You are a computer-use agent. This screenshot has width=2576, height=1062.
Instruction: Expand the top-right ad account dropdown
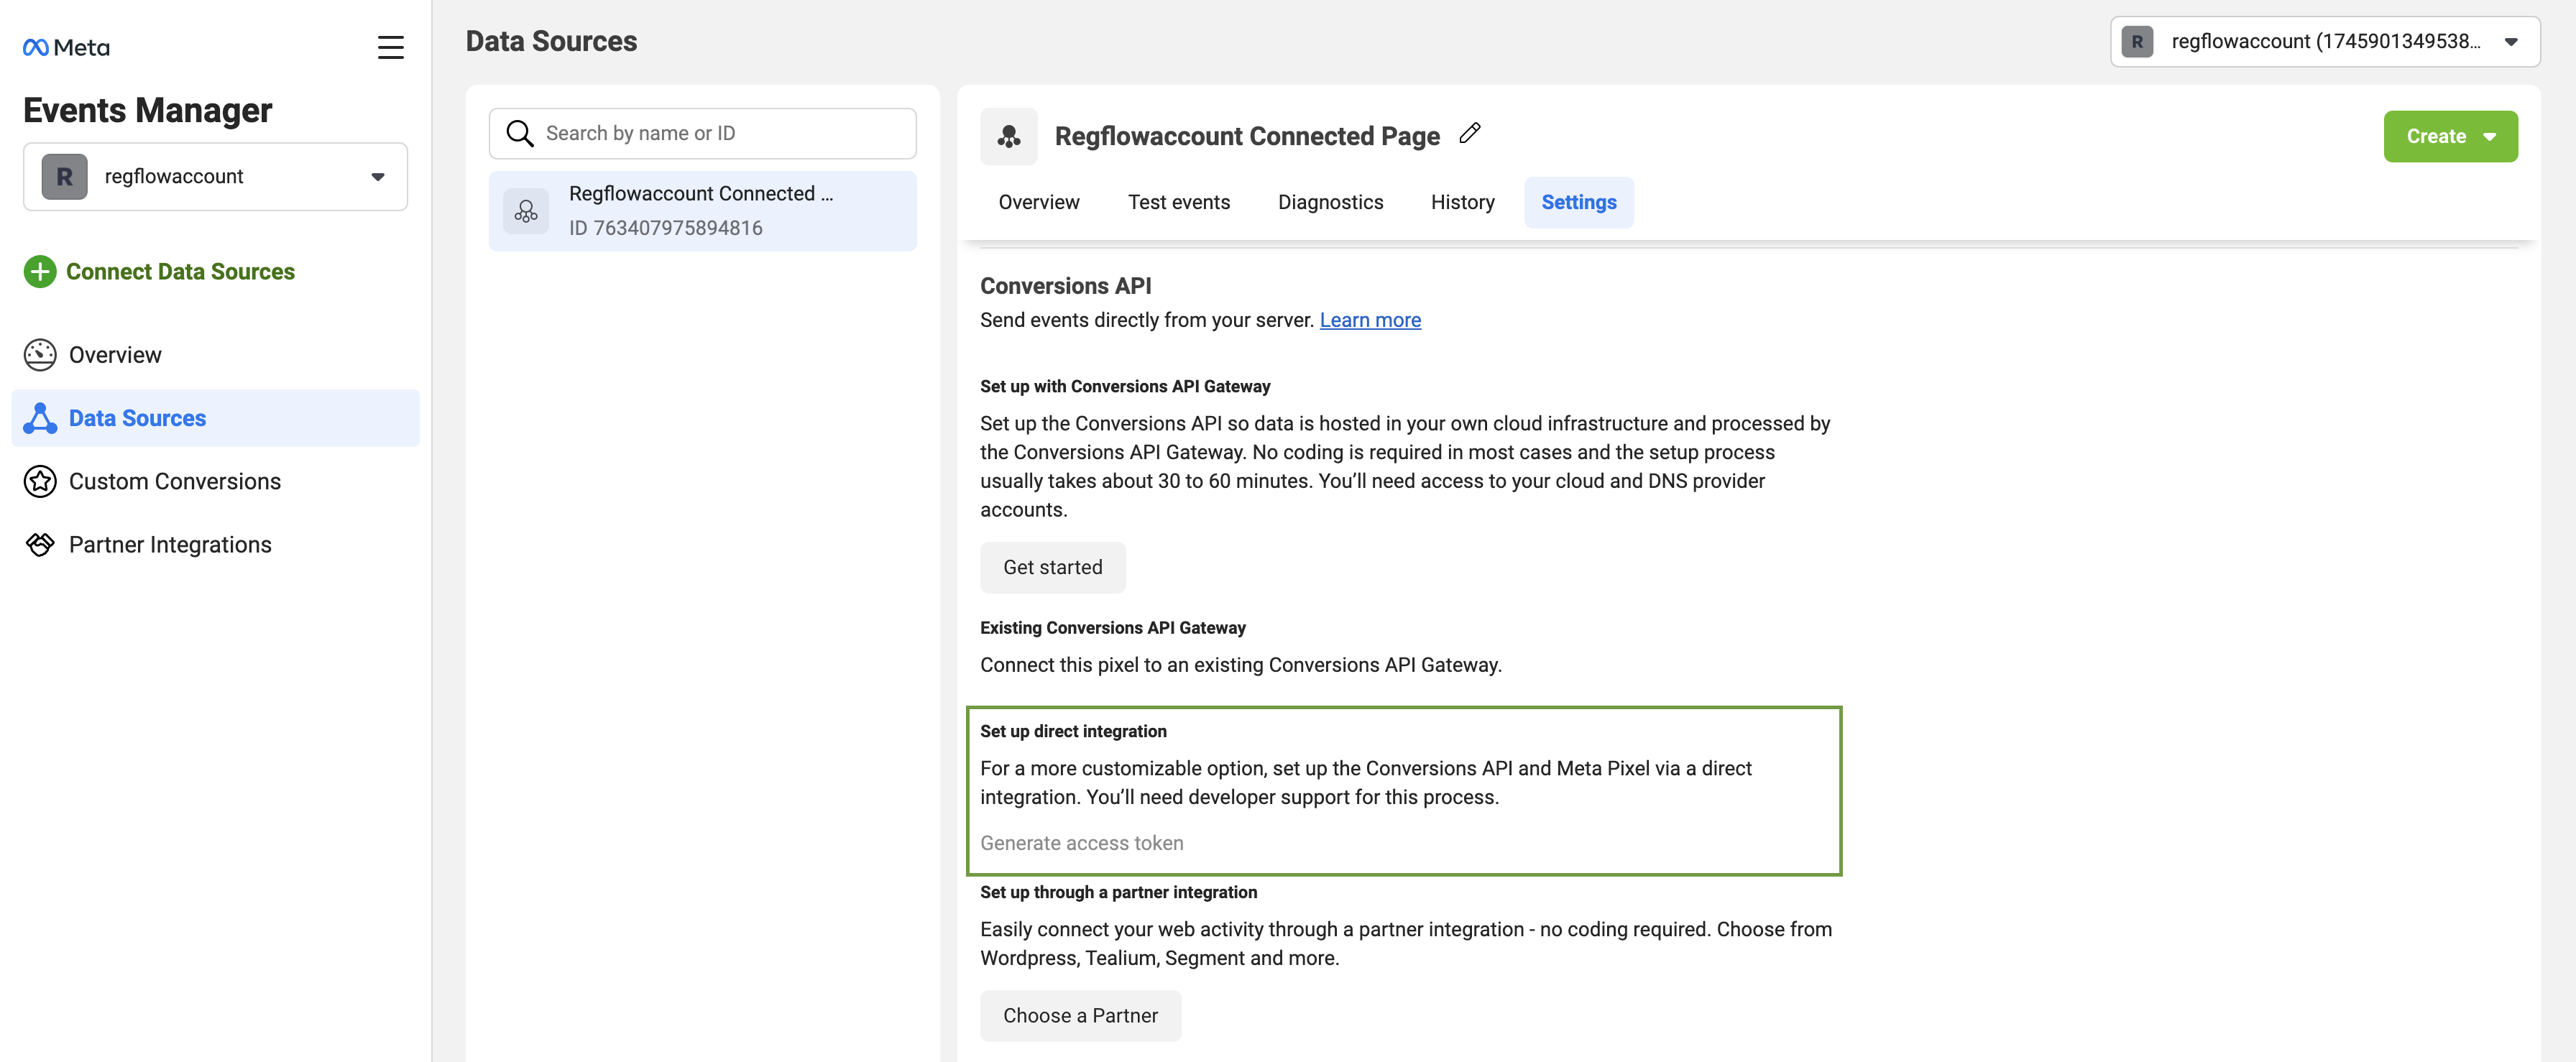2325,42
